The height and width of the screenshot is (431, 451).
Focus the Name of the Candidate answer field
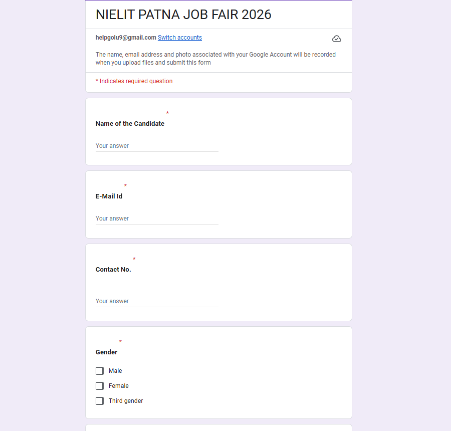click(157, 146)
